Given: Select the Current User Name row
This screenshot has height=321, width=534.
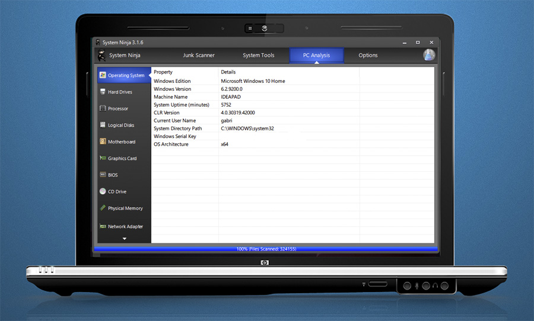Looking at the screenshot, I should [x=293, y=120].
